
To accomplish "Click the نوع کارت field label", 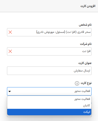I will click(x=86, y=83).
